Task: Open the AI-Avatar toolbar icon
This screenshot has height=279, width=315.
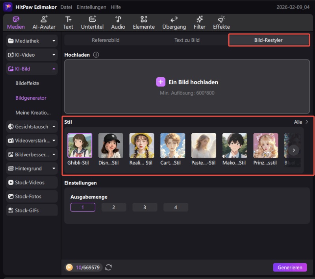Action: click(x=43, y=19)
